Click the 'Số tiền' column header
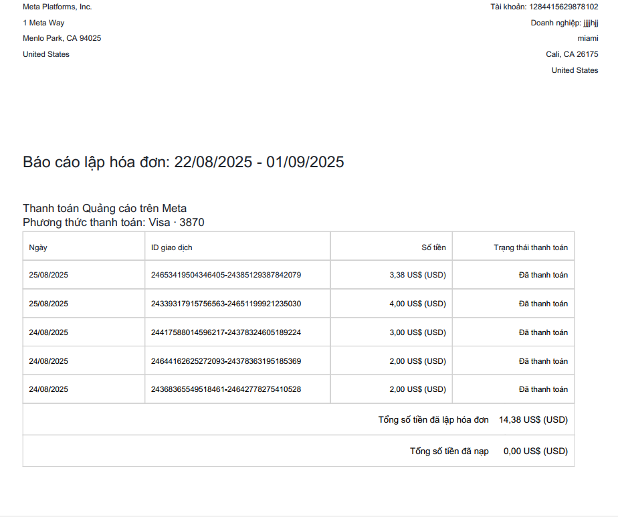This screenshot has width=618, height=517. 433,247
